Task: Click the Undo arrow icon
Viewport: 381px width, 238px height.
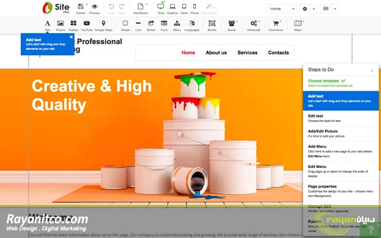Action: (111, 6)
